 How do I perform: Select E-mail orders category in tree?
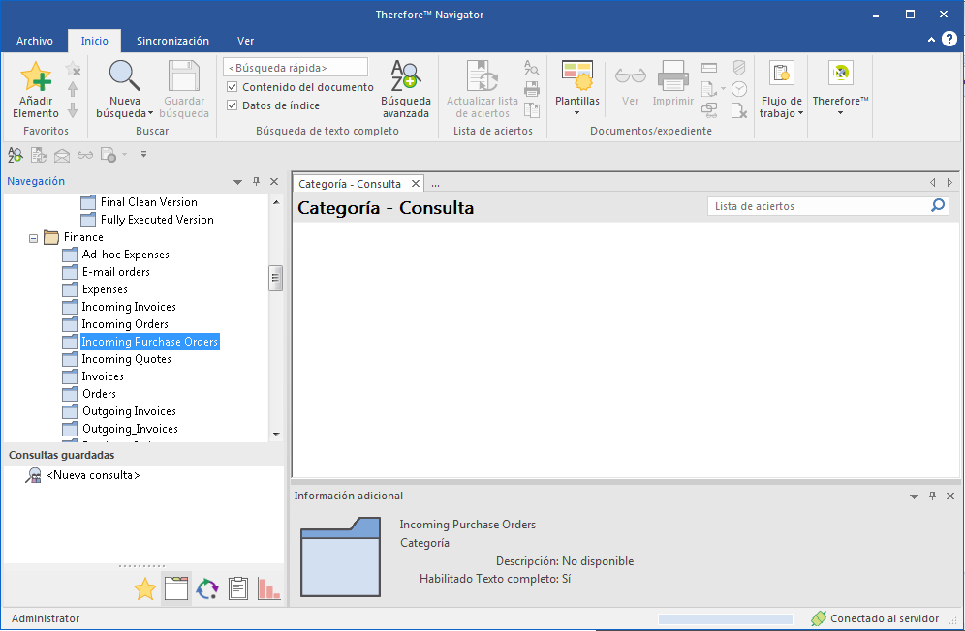coord(116,272)
